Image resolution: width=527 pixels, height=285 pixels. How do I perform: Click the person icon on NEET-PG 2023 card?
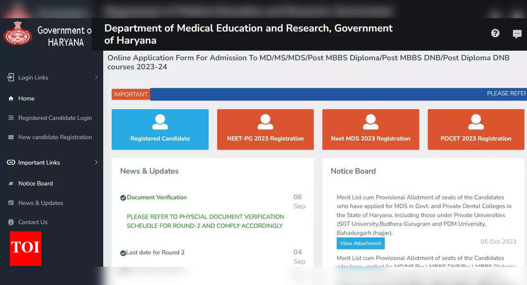click(x=265, y=122)
